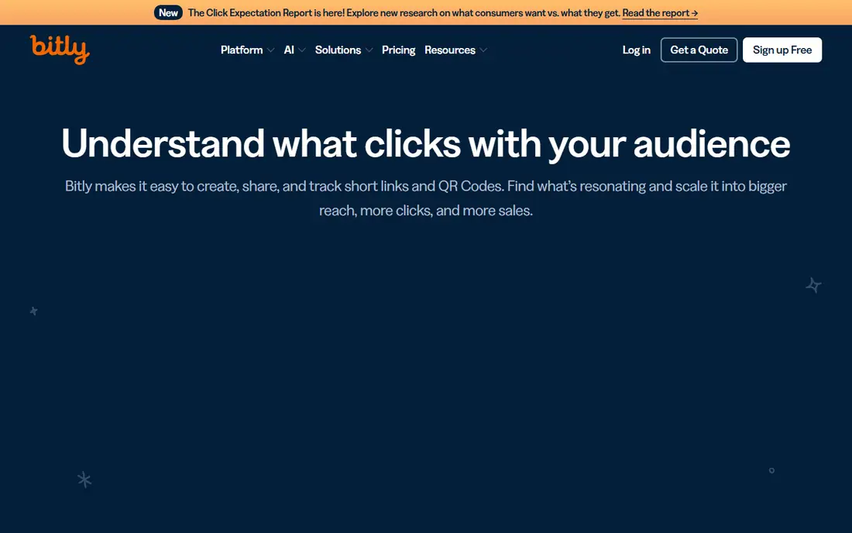
Task: Click the headline 'Understand what clicks with your audience'
Action: (x=425, y=143)
